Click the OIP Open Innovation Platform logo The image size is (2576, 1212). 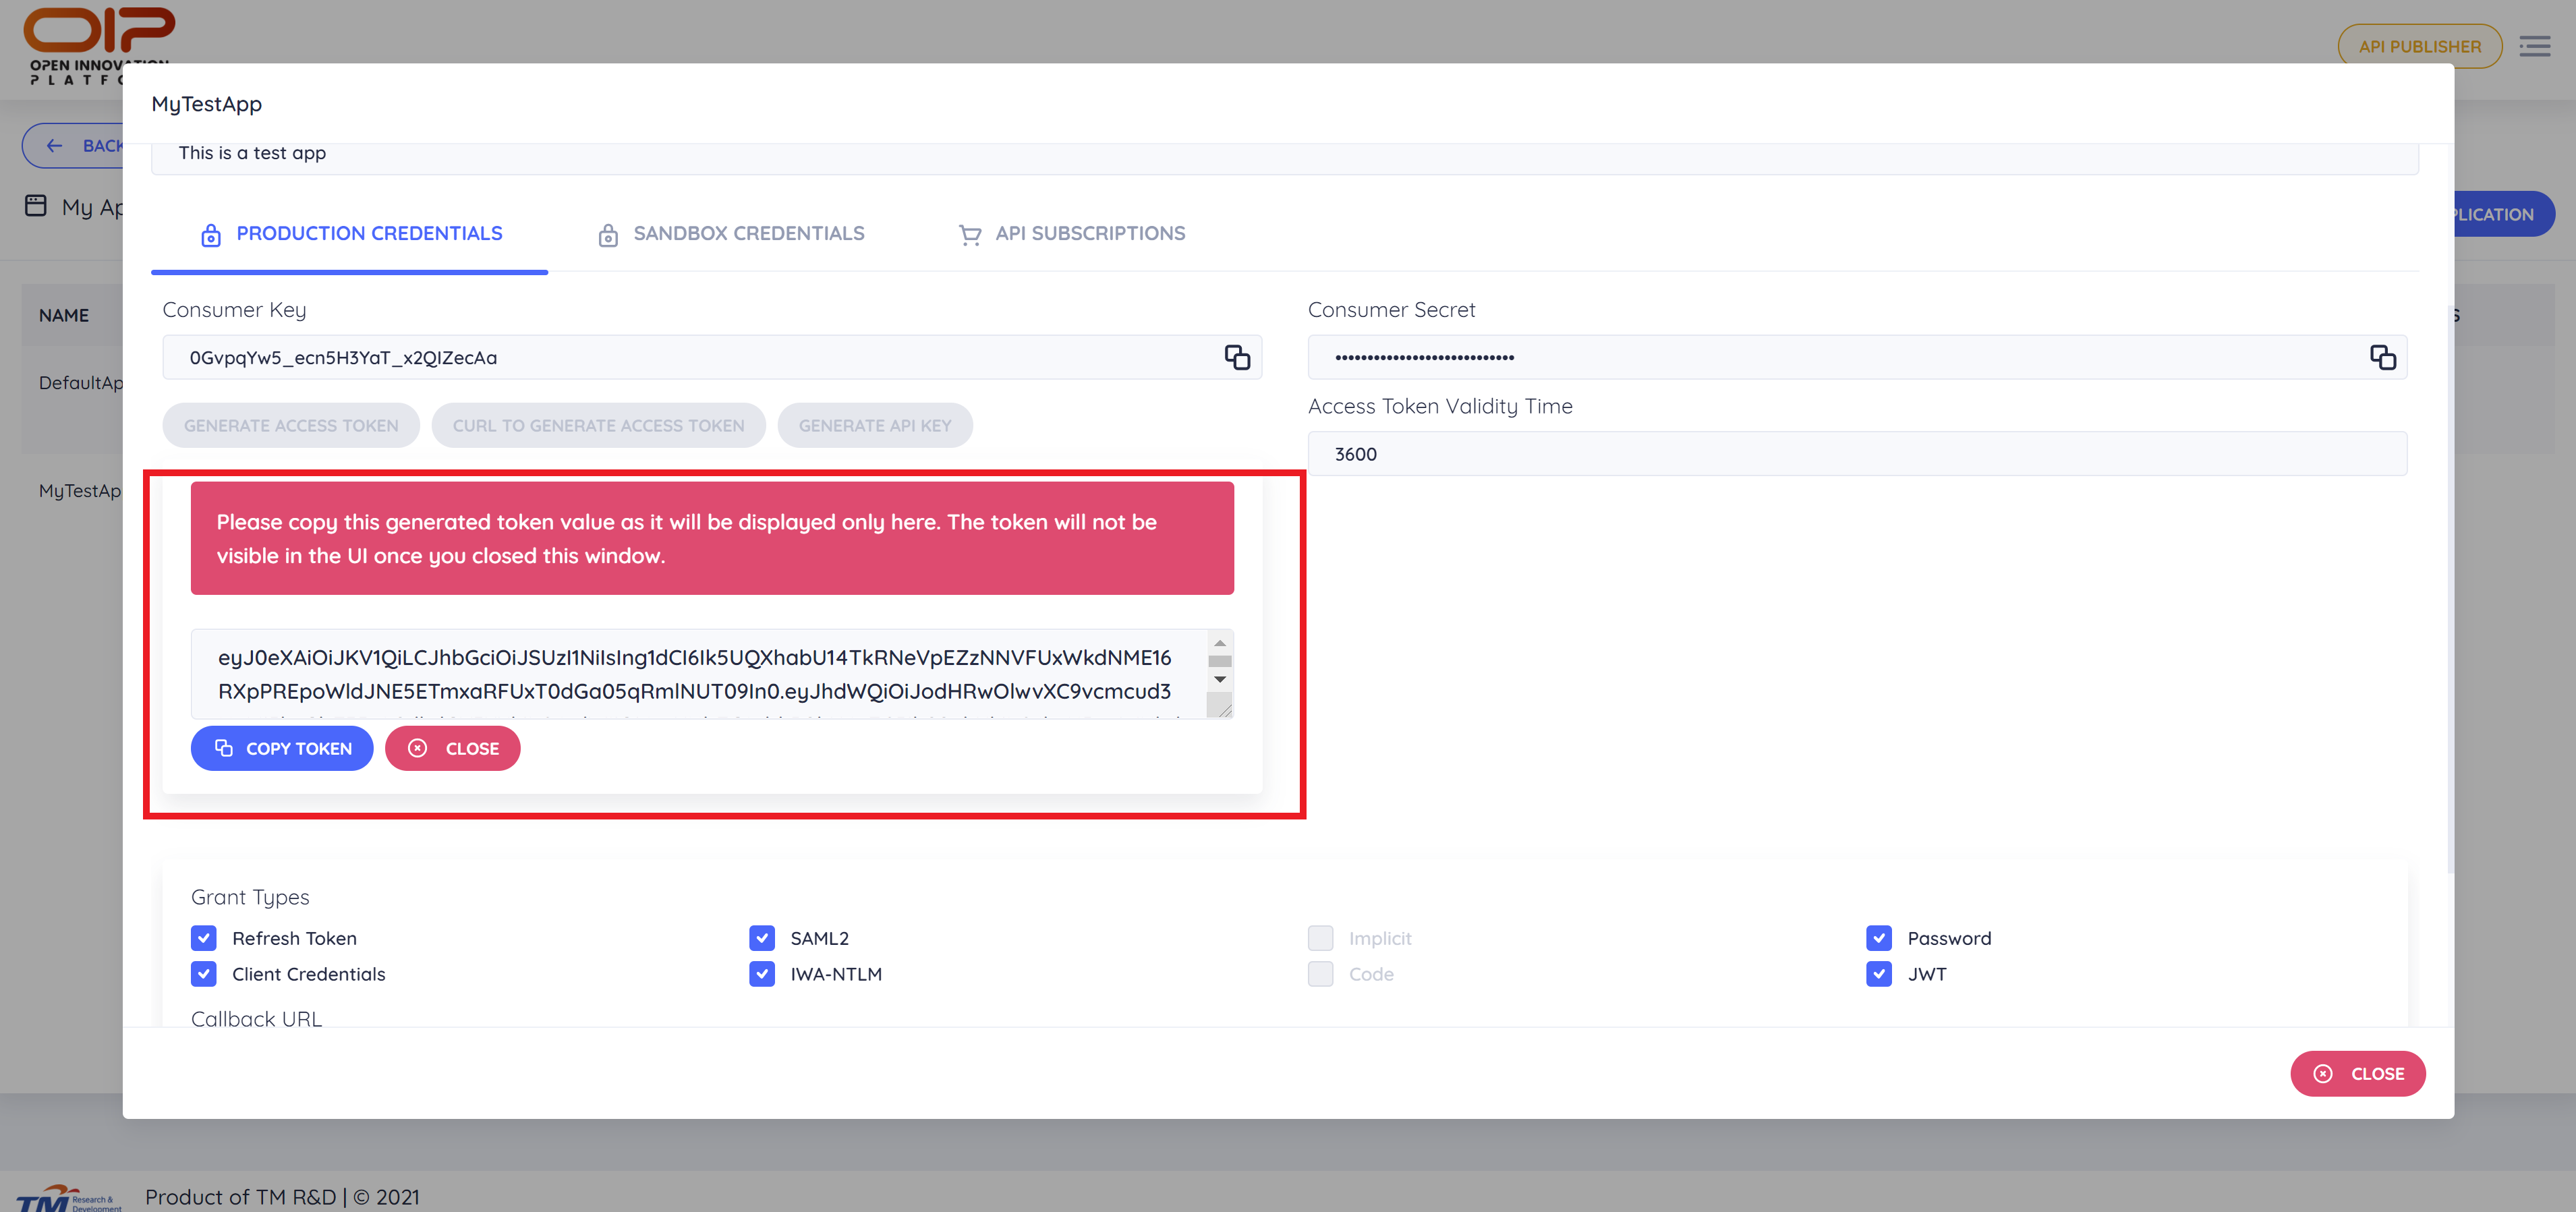(98, 45)
